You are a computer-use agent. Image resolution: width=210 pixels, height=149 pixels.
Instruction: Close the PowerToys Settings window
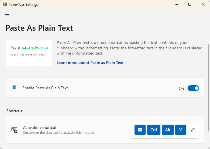click(x=203, y=4)
